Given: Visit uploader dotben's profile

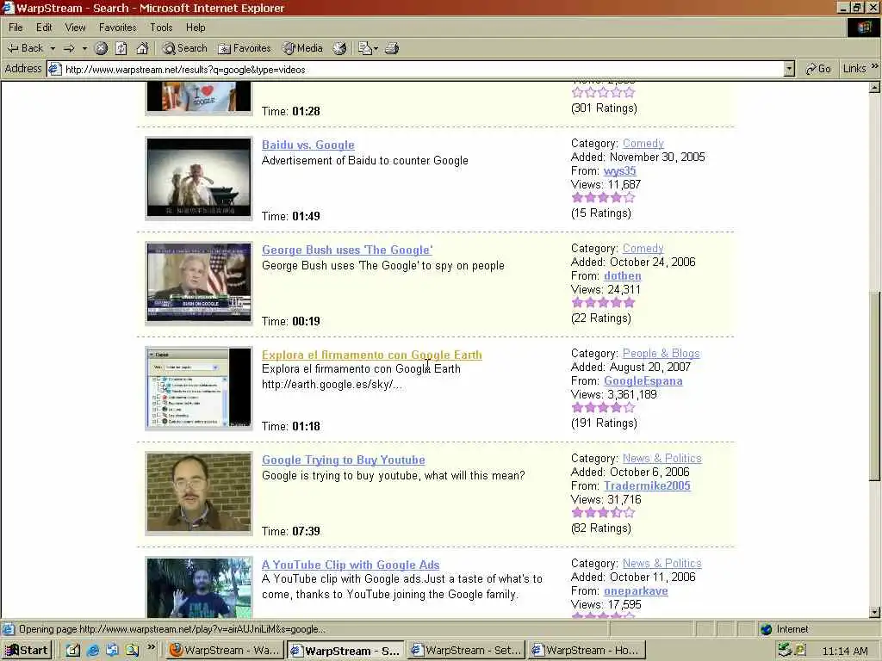Looking at the screenshot, I should (x=622, y=276).
